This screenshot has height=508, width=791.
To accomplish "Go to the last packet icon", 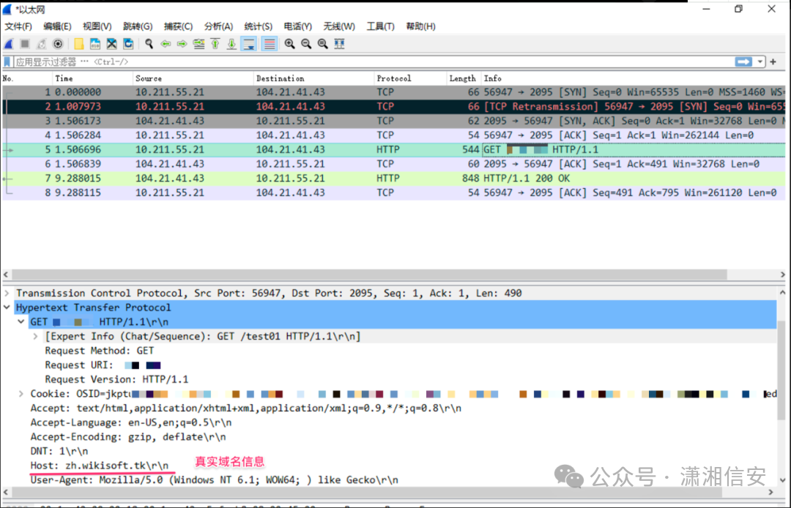I will (x=231, y=43).
